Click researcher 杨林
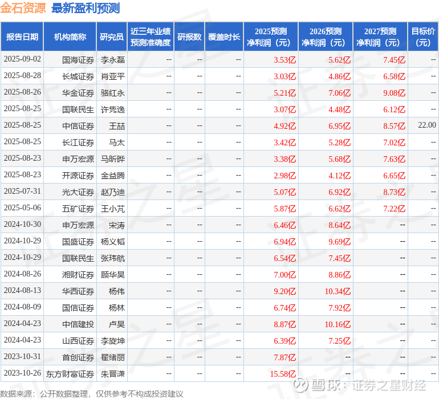This screenshot has height=399, width=439. click(117, 308)
